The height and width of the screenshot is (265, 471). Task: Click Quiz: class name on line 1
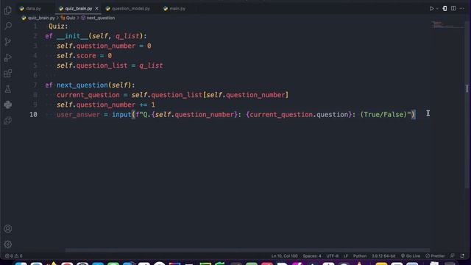pyautogui.click(x=58, y=26)
